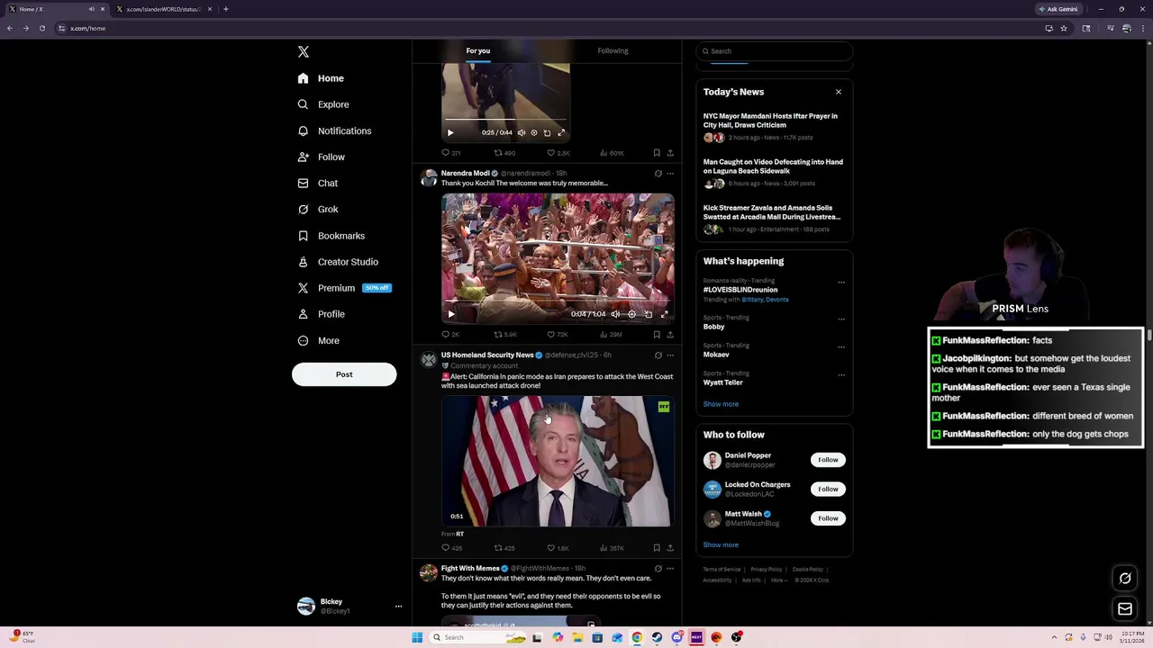The image size is (1153, 648).
Task: Like the US Homeland Security News post
Action: point(558,548)
